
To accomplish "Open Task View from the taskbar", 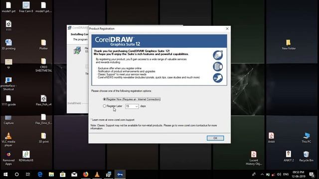I will click(28, 175).
